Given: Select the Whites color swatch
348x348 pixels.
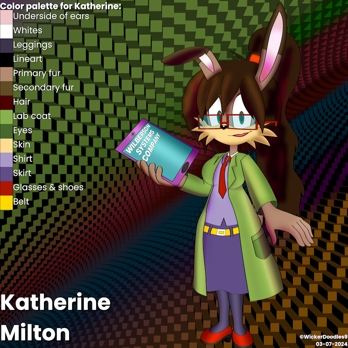Looking at the screenshot, I should pos(6,31).
